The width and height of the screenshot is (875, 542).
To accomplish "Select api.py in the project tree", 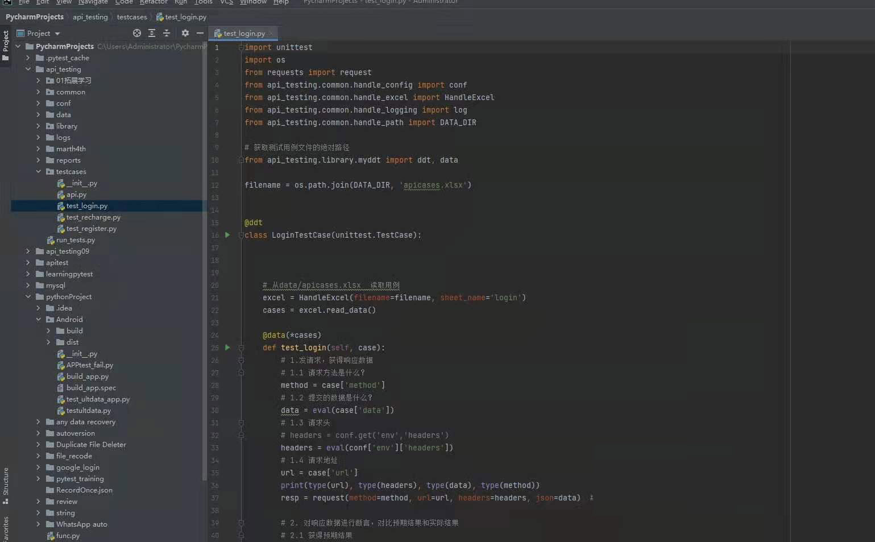I will click(76, 194).
